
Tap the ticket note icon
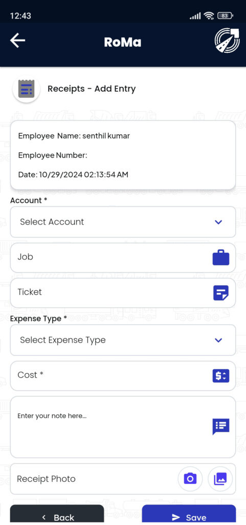[x=221, y=293]
